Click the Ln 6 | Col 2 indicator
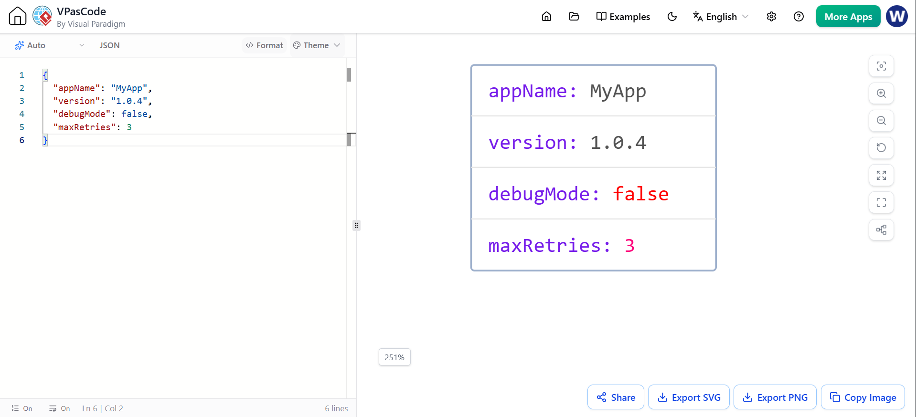This screenshot has height=417, width=916. [103, 408]
